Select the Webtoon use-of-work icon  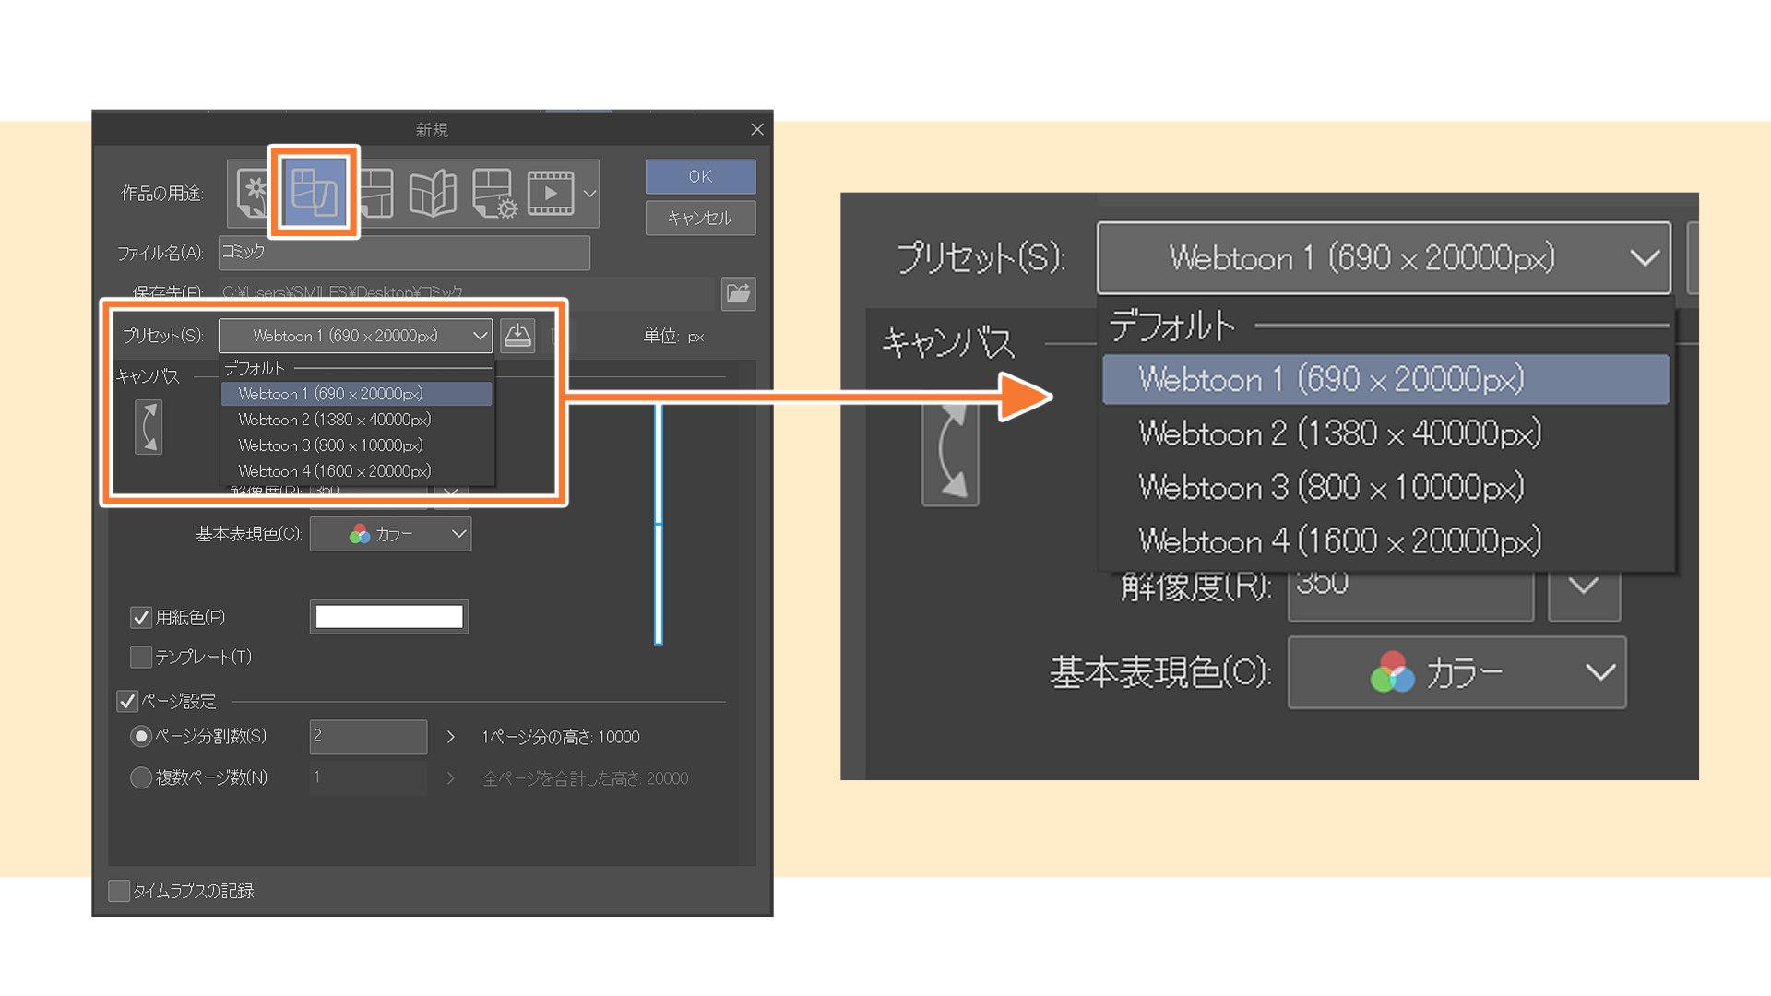[314, 192]
